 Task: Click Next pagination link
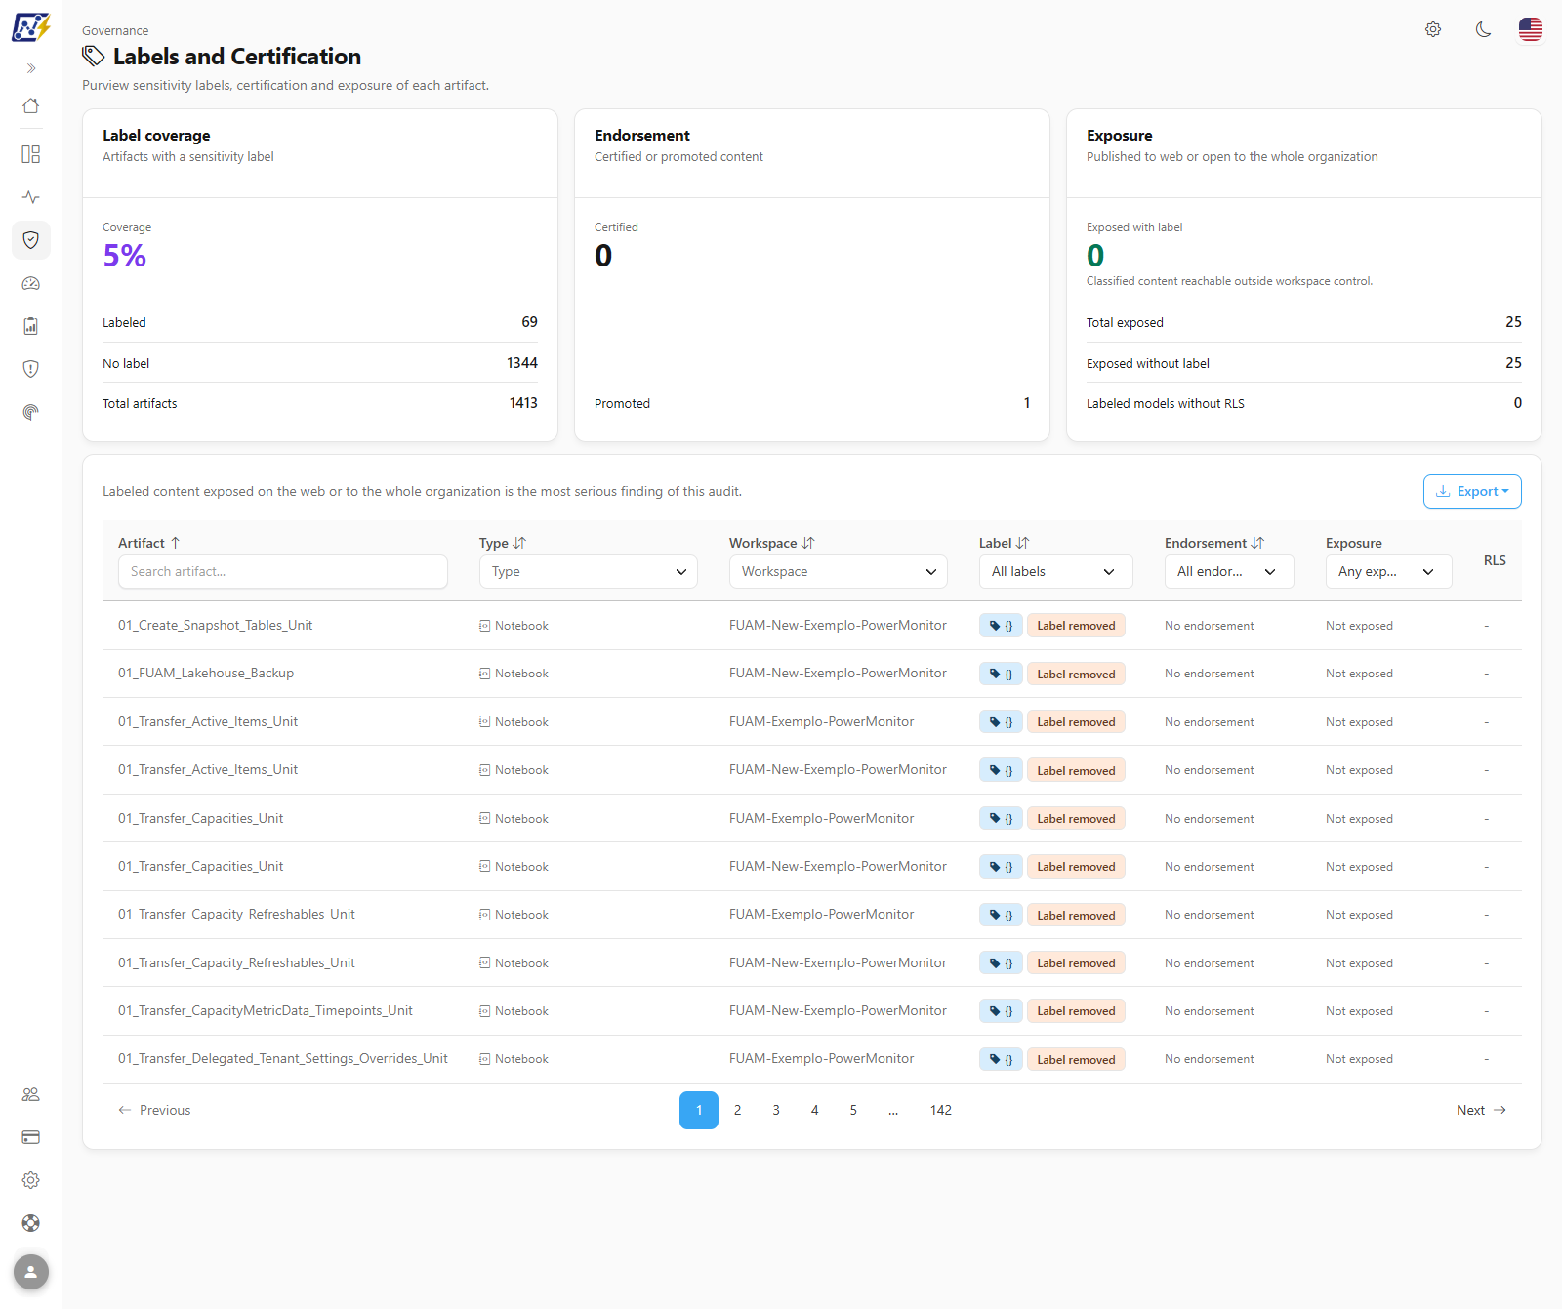coord(1481,1111)
